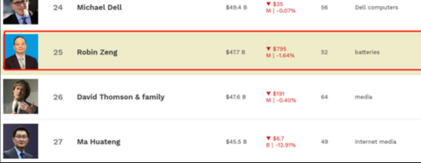Open David Thomson & family link
The height and width of the screenshot is (163, 421).
coord(120,97)
